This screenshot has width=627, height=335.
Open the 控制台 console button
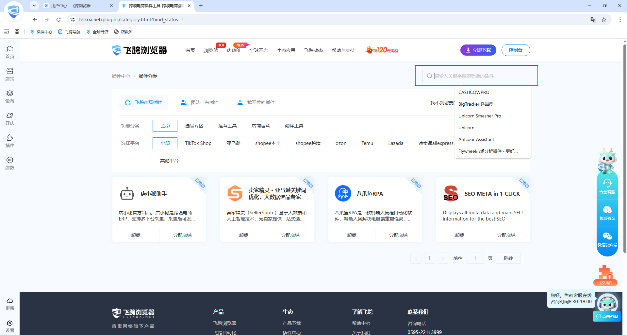pyautogui.click(x=516, y=50)
